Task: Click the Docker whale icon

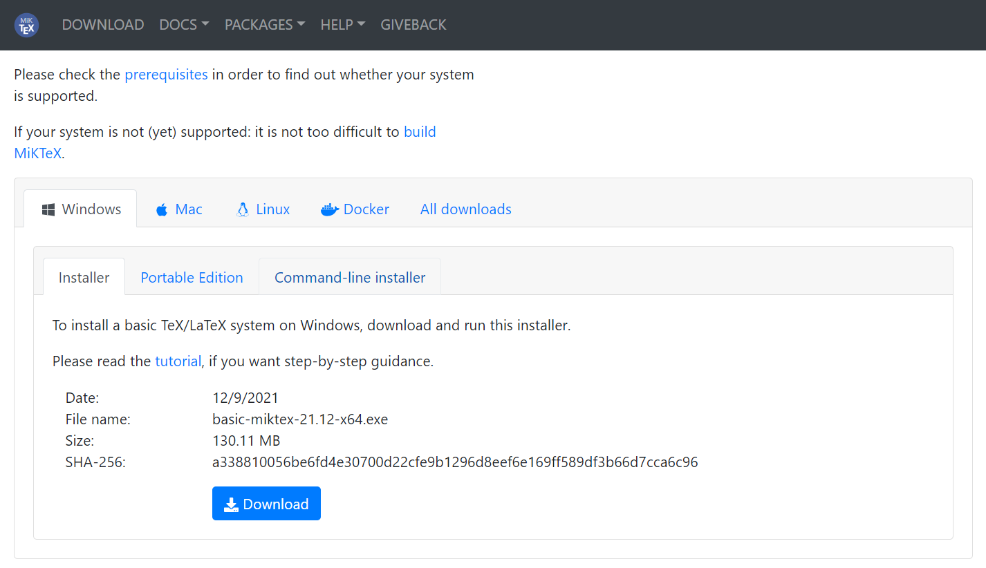Action: point(329,210)
